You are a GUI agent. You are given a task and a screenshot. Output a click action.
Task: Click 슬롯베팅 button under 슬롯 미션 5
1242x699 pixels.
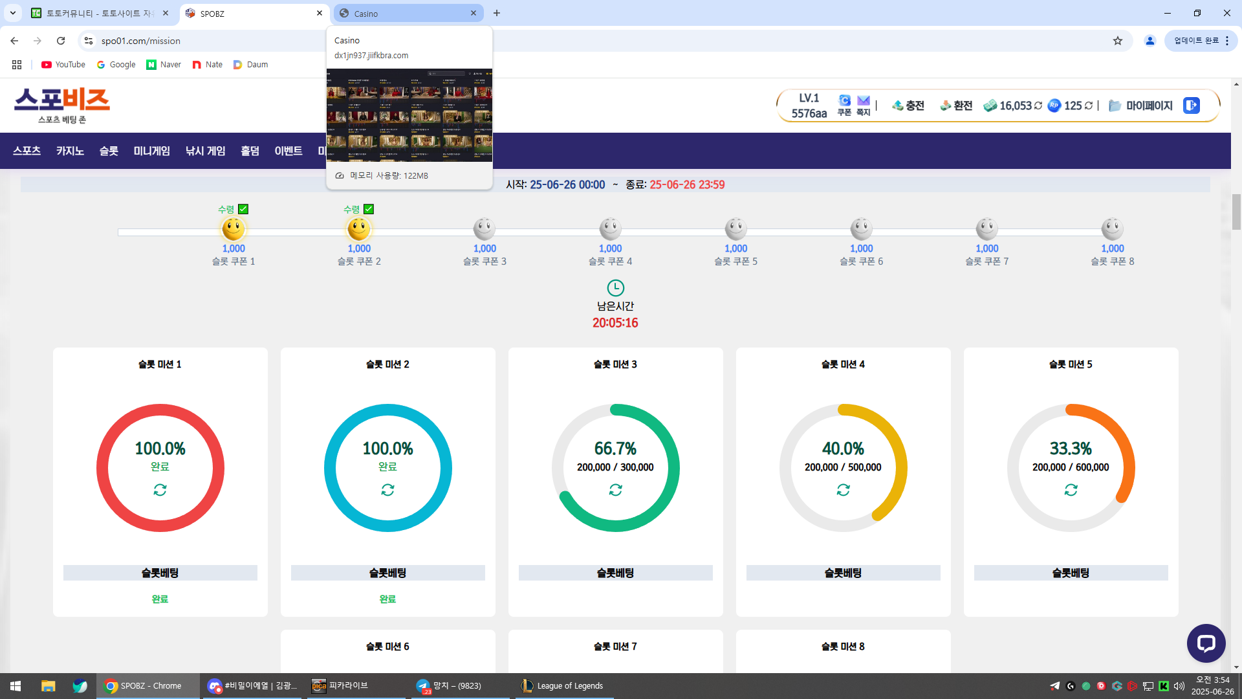point(1071,573)
